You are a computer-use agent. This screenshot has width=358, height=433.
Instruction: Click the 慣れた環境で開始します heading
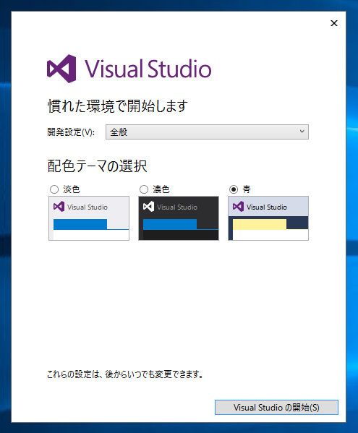(x=118, y=106)
